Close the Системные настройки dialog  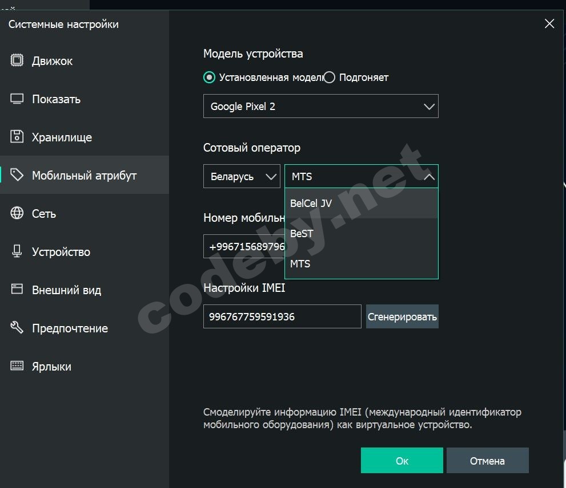549,24
